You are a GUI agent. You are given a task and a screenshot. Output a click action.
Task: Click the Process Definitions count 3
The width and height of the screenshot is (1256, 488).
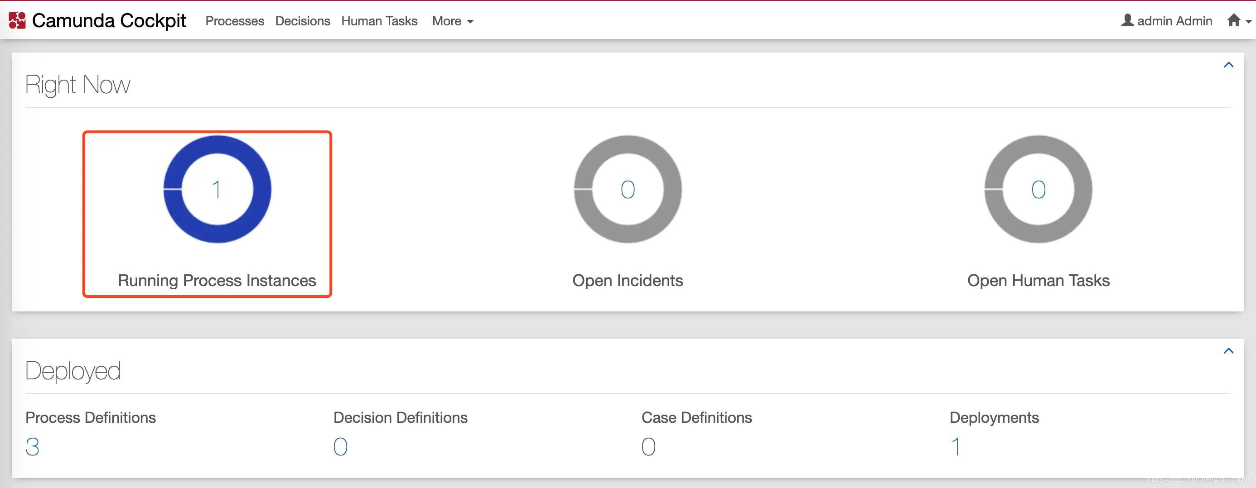[32, 447]
